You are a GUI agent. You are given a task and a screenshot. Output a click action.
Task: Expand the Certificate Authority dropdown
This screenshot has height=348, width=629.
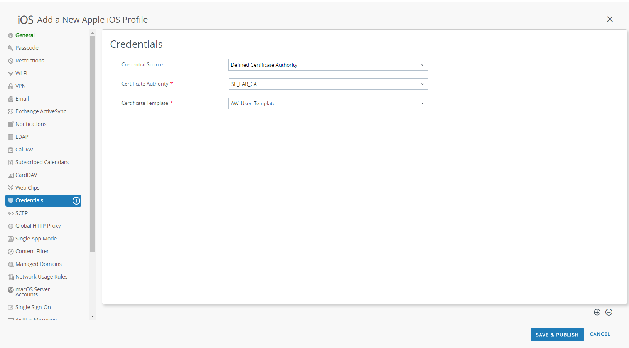pyautogui.click(x=328, y=84)
